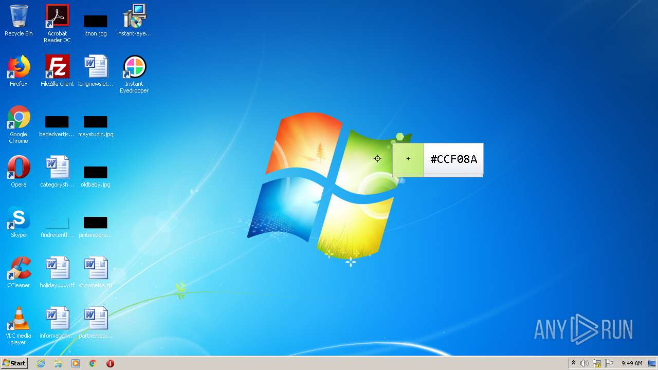Launch the Skype shortcut
Screen dimensions: 658x370
click(x=19, y=223)
